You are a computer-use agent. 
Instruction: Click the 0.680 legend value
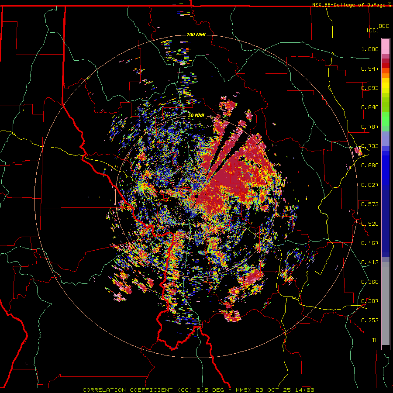click(x=370, y=165)
